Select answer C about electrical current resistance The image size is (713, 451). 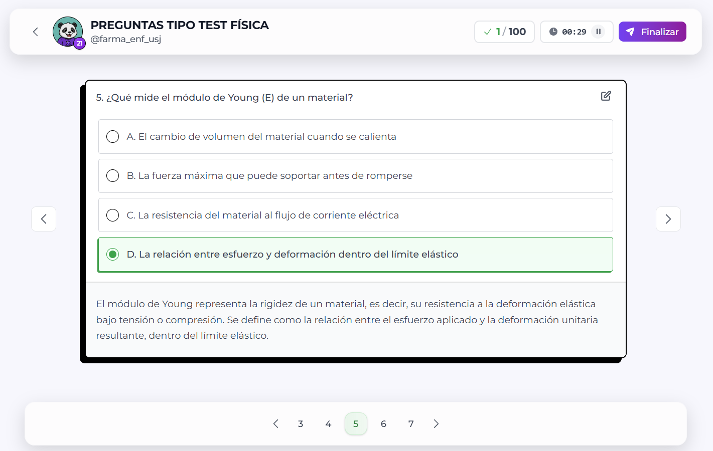coord(355,215)
